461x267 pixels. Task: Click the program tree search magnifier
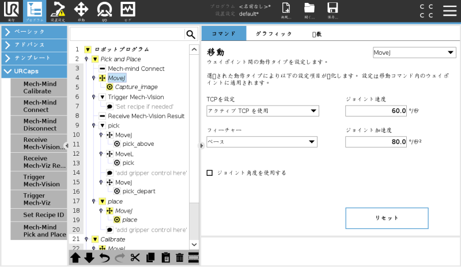191,35
